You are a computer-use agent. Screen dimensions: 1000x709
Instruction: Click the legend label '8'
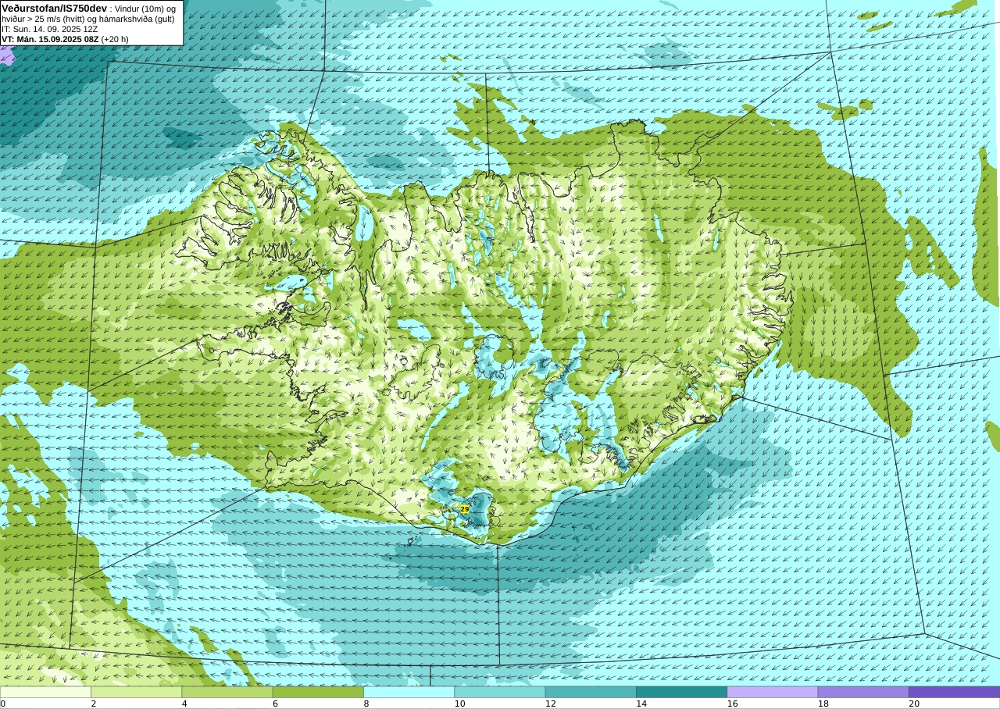(366, 704)
